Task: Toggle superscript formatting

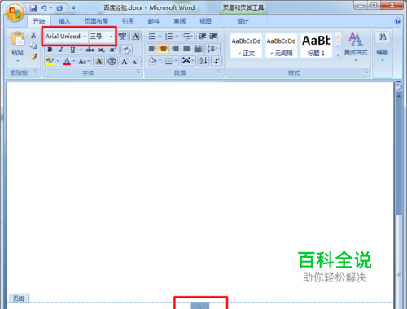Action: (112, 50)
